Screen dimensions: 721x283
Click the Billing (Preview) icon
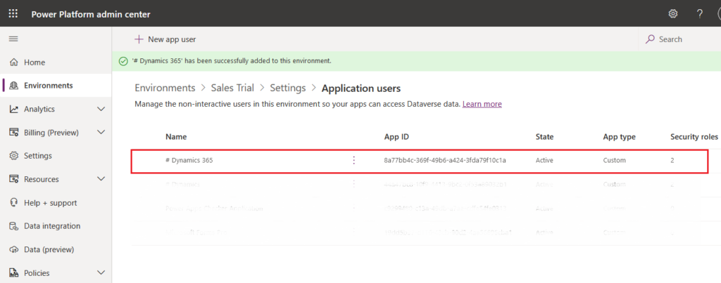(x=14, y=133)
